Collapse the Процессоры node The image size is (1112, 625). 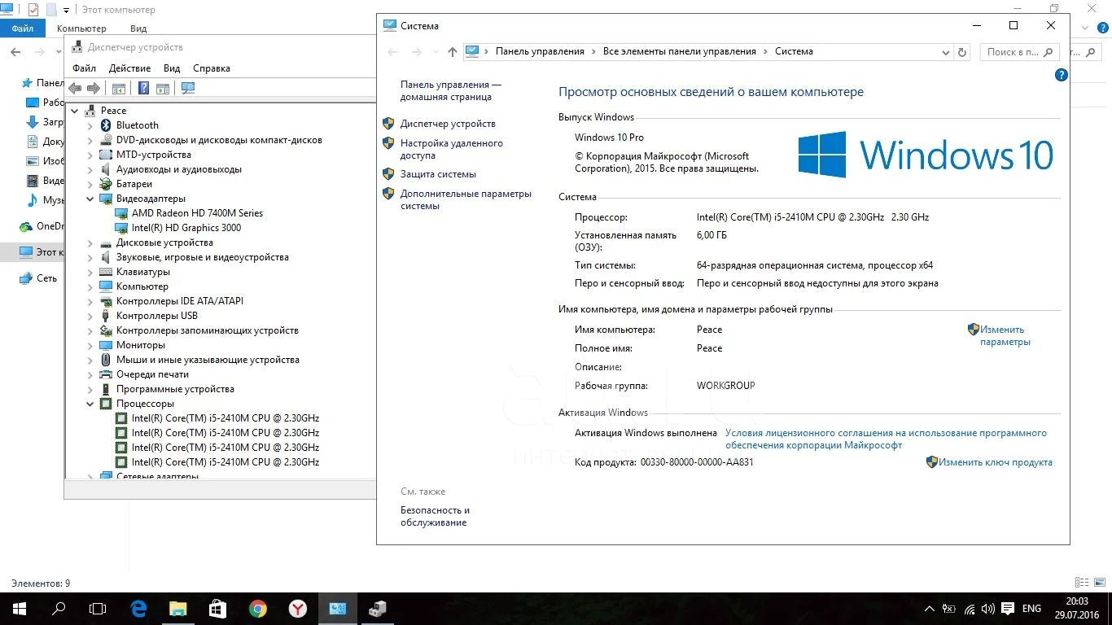[x=90, y=404]
